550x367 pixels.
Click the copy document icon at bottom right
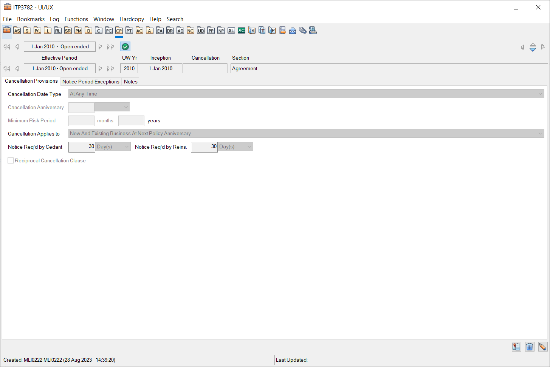[x=516, y=347]
